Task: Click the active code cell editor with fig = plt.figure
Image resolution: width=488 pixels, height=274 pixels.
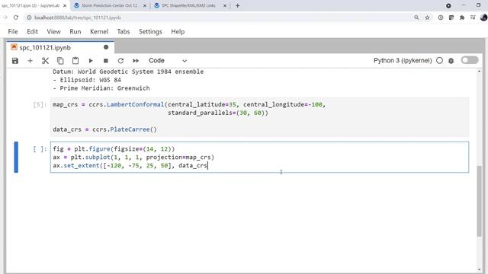Action: pyautogui.click(x=259, y=158)
